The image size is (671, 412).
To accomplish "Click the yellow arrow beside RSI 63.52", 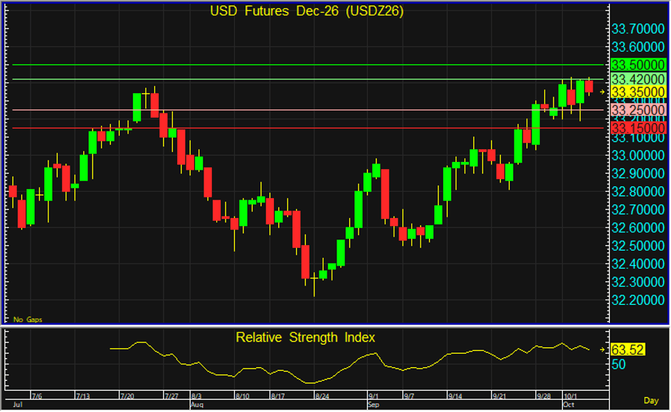I will [603, 349].
